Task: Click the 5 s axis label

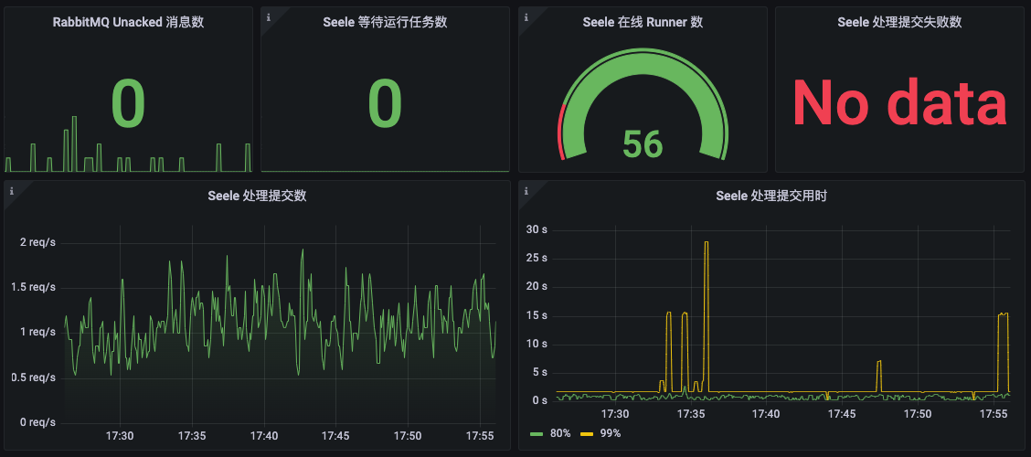Action: 540,372
